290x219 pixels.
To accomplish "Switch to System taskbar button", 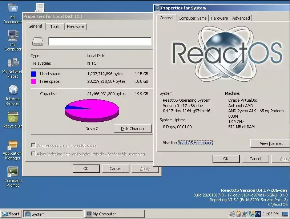I will pyautogui.click(x=53, y=214).
